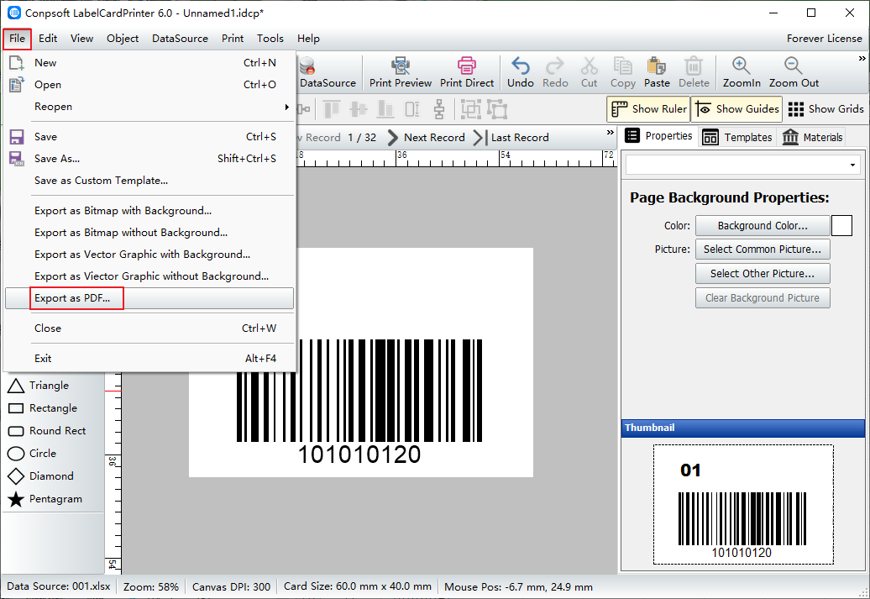Click the Print Direct printer icon
870x599 pixels.
click(x=467, y=66)
